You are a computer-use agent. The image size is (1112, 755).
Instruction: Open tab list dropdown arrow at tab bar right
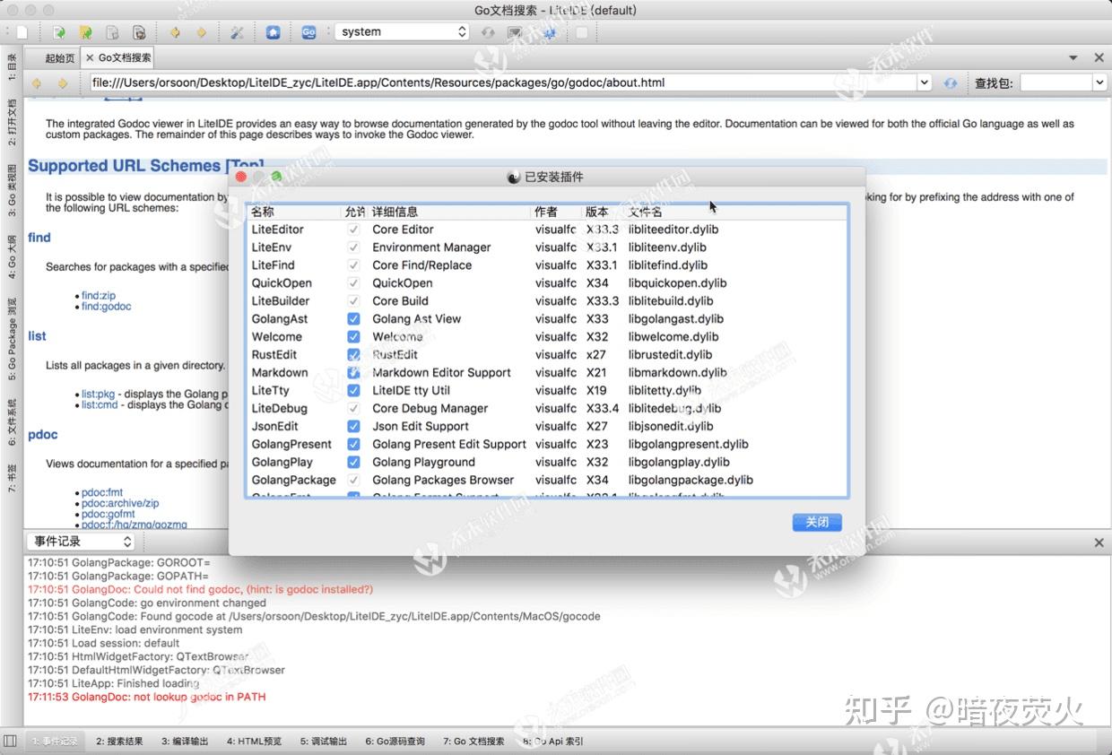coord(1073,57)
